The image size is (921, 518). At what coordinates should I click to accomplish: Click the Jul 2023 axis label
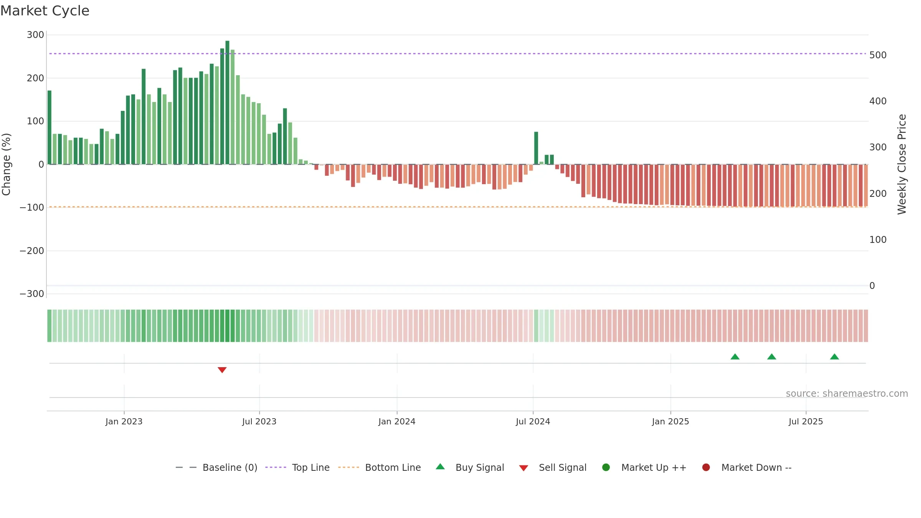tap(259, 421)
